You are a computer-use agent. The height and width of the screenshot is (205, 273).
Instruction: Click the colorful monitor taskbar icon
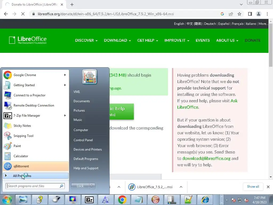coord(73,200)
